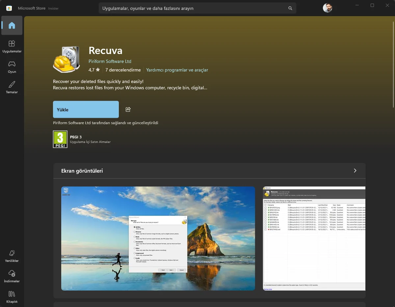This screenshot has width=395, height=307.
Task: Open Yardımcı programlar ve araçlar category
Action: [x=177, y=70]
